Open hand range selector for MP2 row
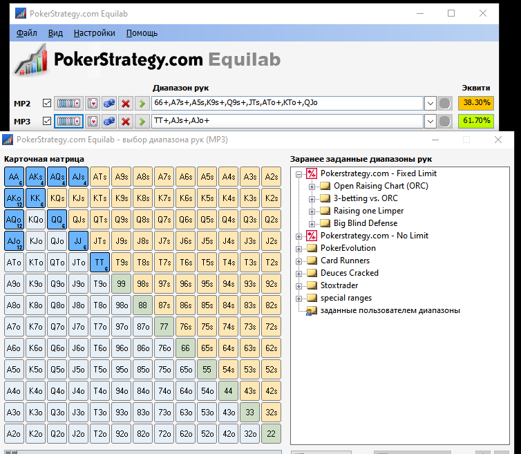The height and width of the screenshot is (454, 521). point(69,104)
